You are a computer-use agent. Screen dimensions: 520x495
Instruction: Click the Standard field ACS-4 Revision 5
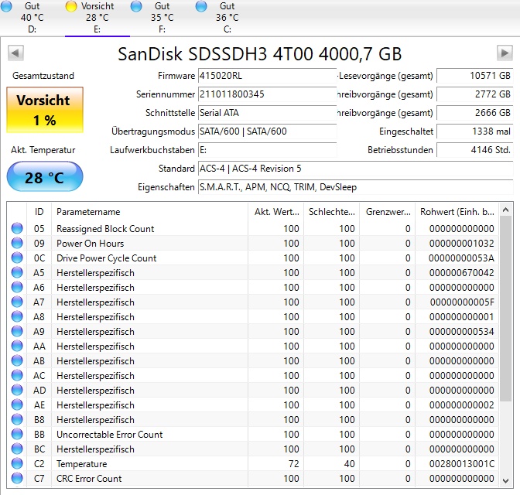tap(355, 169)
